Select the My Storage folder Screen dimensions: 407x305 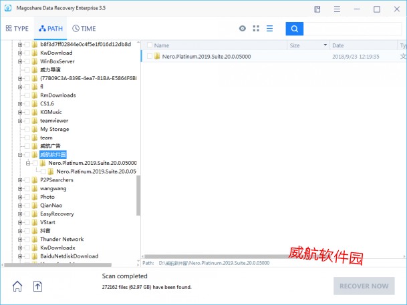(55, 129)
